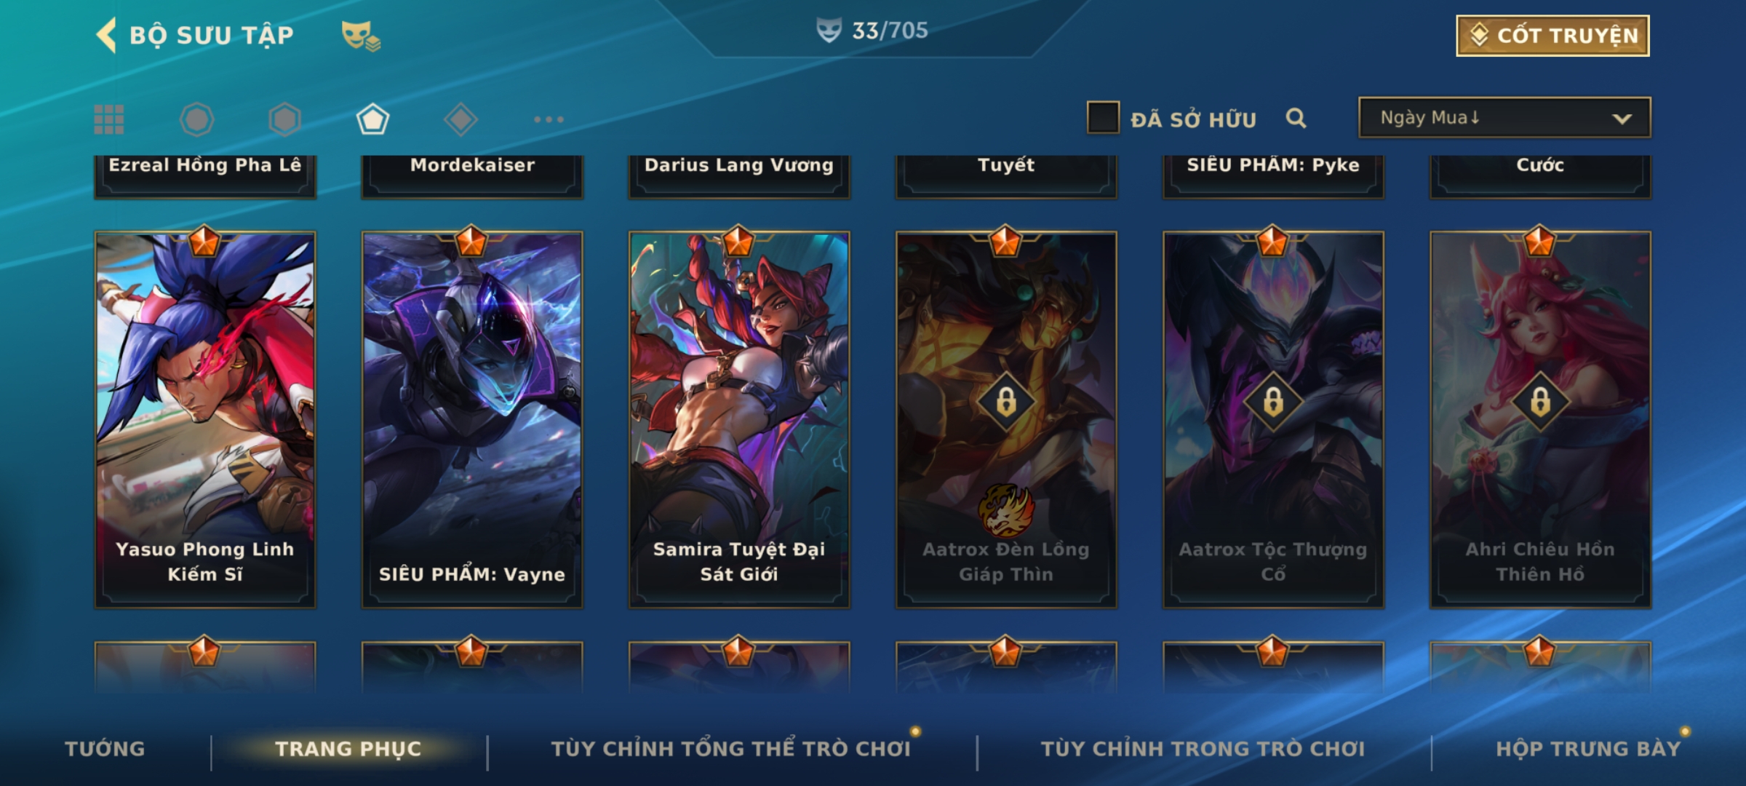Image resolution: width=1746 pixels, height=786 pixels.
Task: Click the Cốt Truyện button
Action: pos(1552,36)
